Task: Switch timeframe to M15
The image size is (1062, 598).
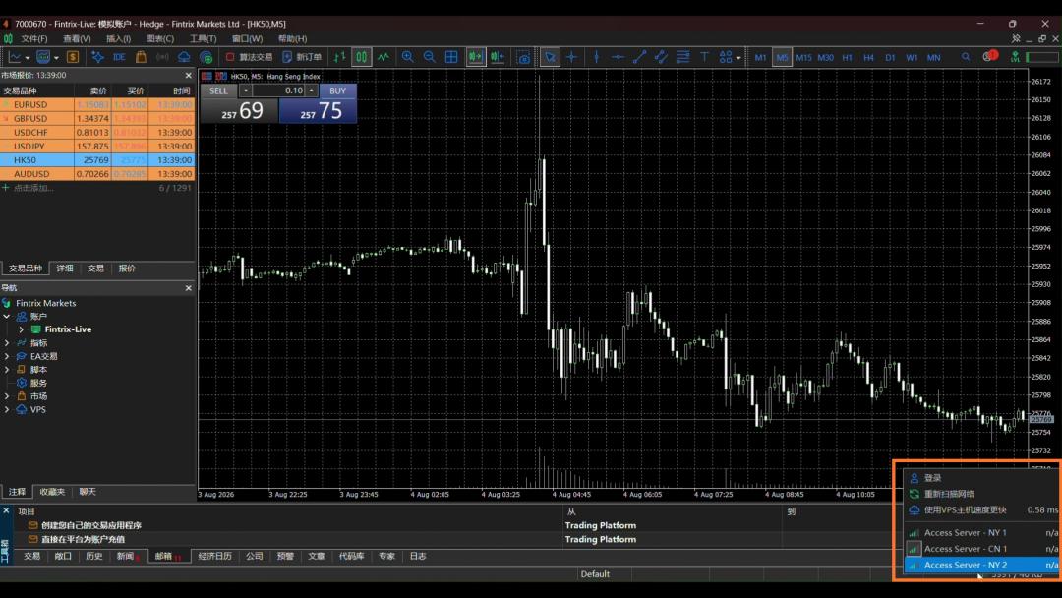Action: coord(804,58)
